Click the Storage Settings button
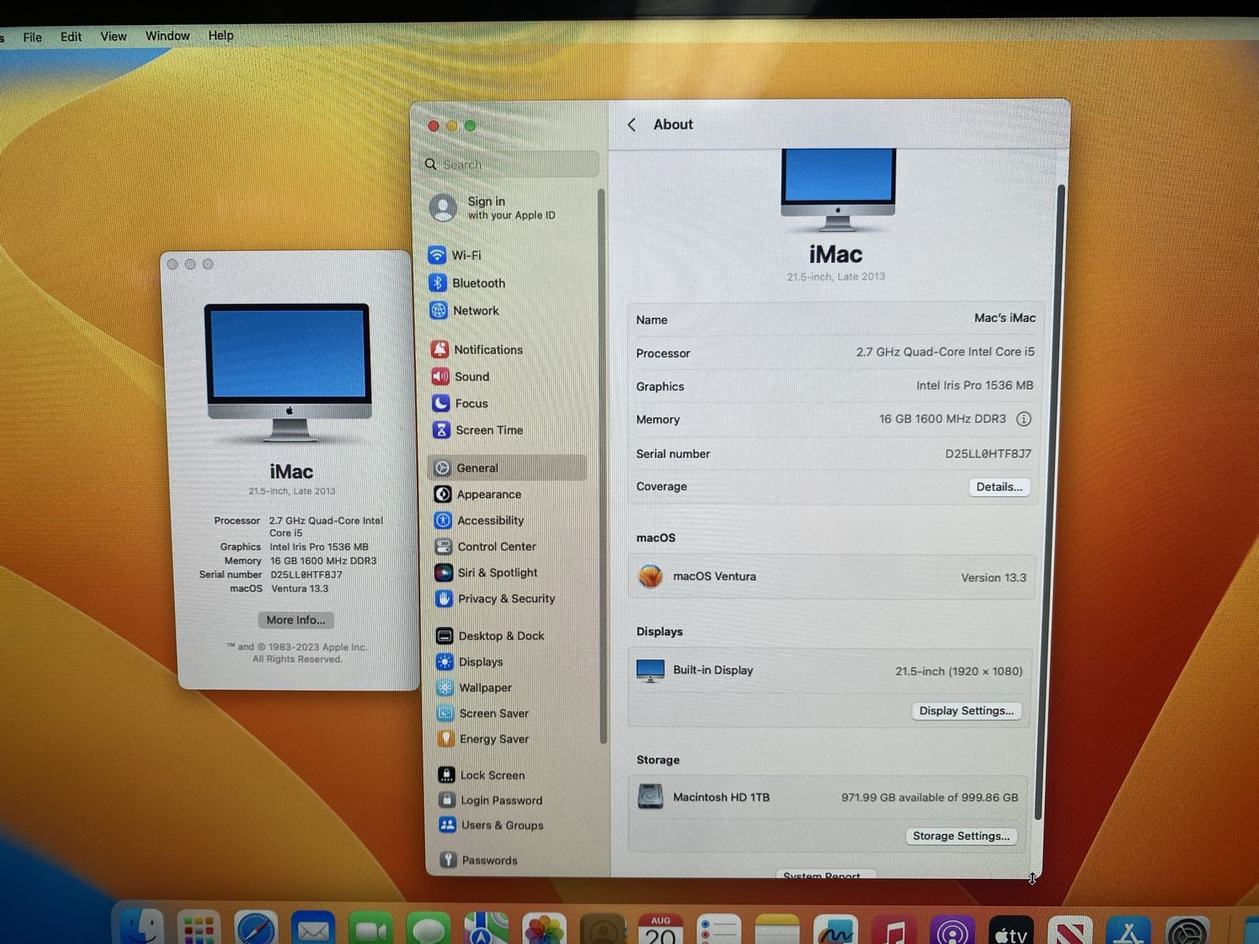The width and height of the screenshot is (1259, 944). pos(961,835)
